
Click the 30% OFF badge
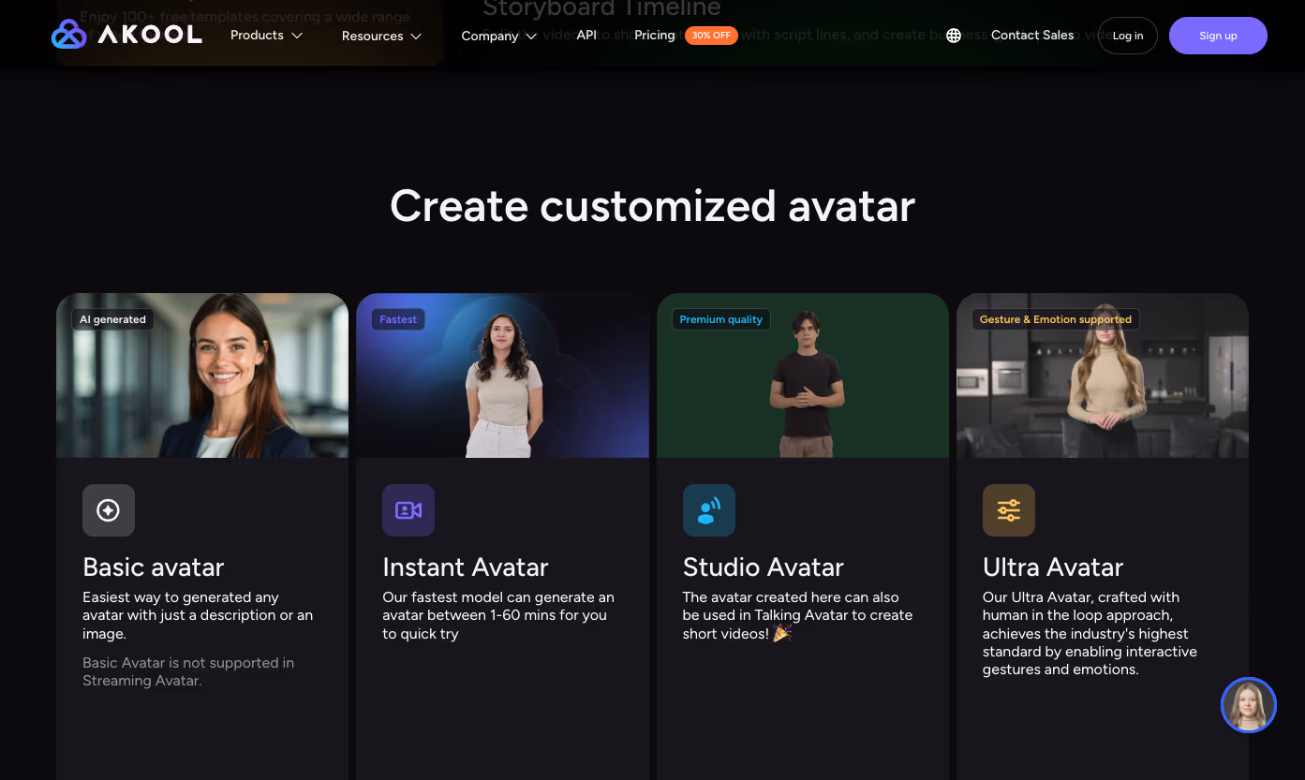tap(711, 36)
